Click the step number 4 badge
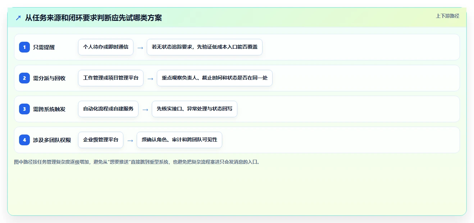This screenshot has width=474, height=223. tap(24, 140)
